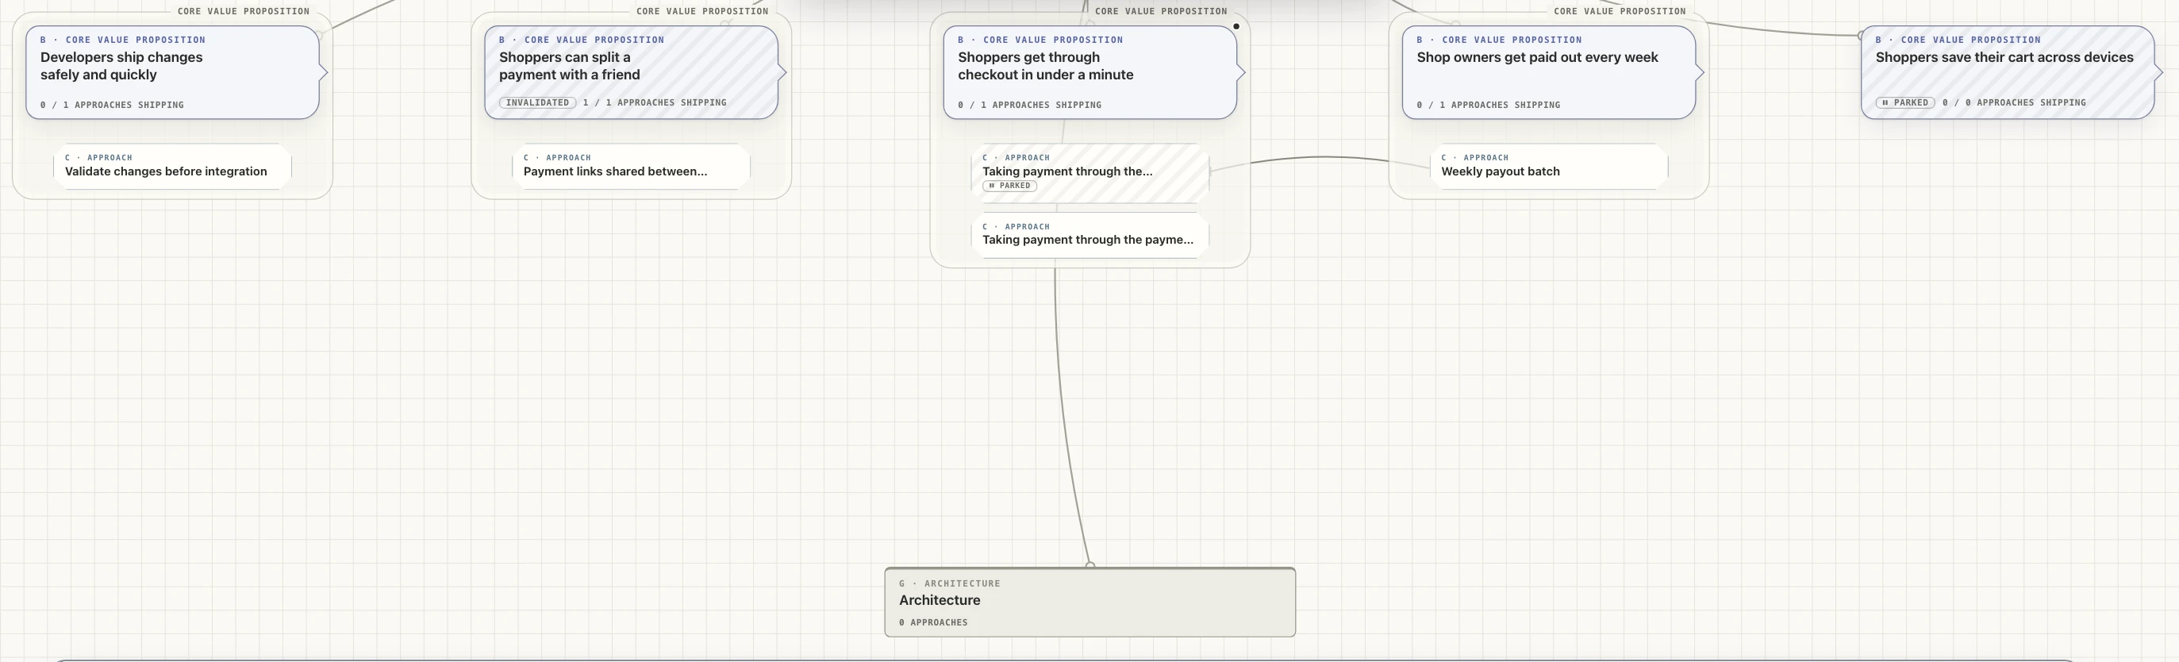
Task: Click the PARKED badge on the cart card
Action: [1905, 102]
